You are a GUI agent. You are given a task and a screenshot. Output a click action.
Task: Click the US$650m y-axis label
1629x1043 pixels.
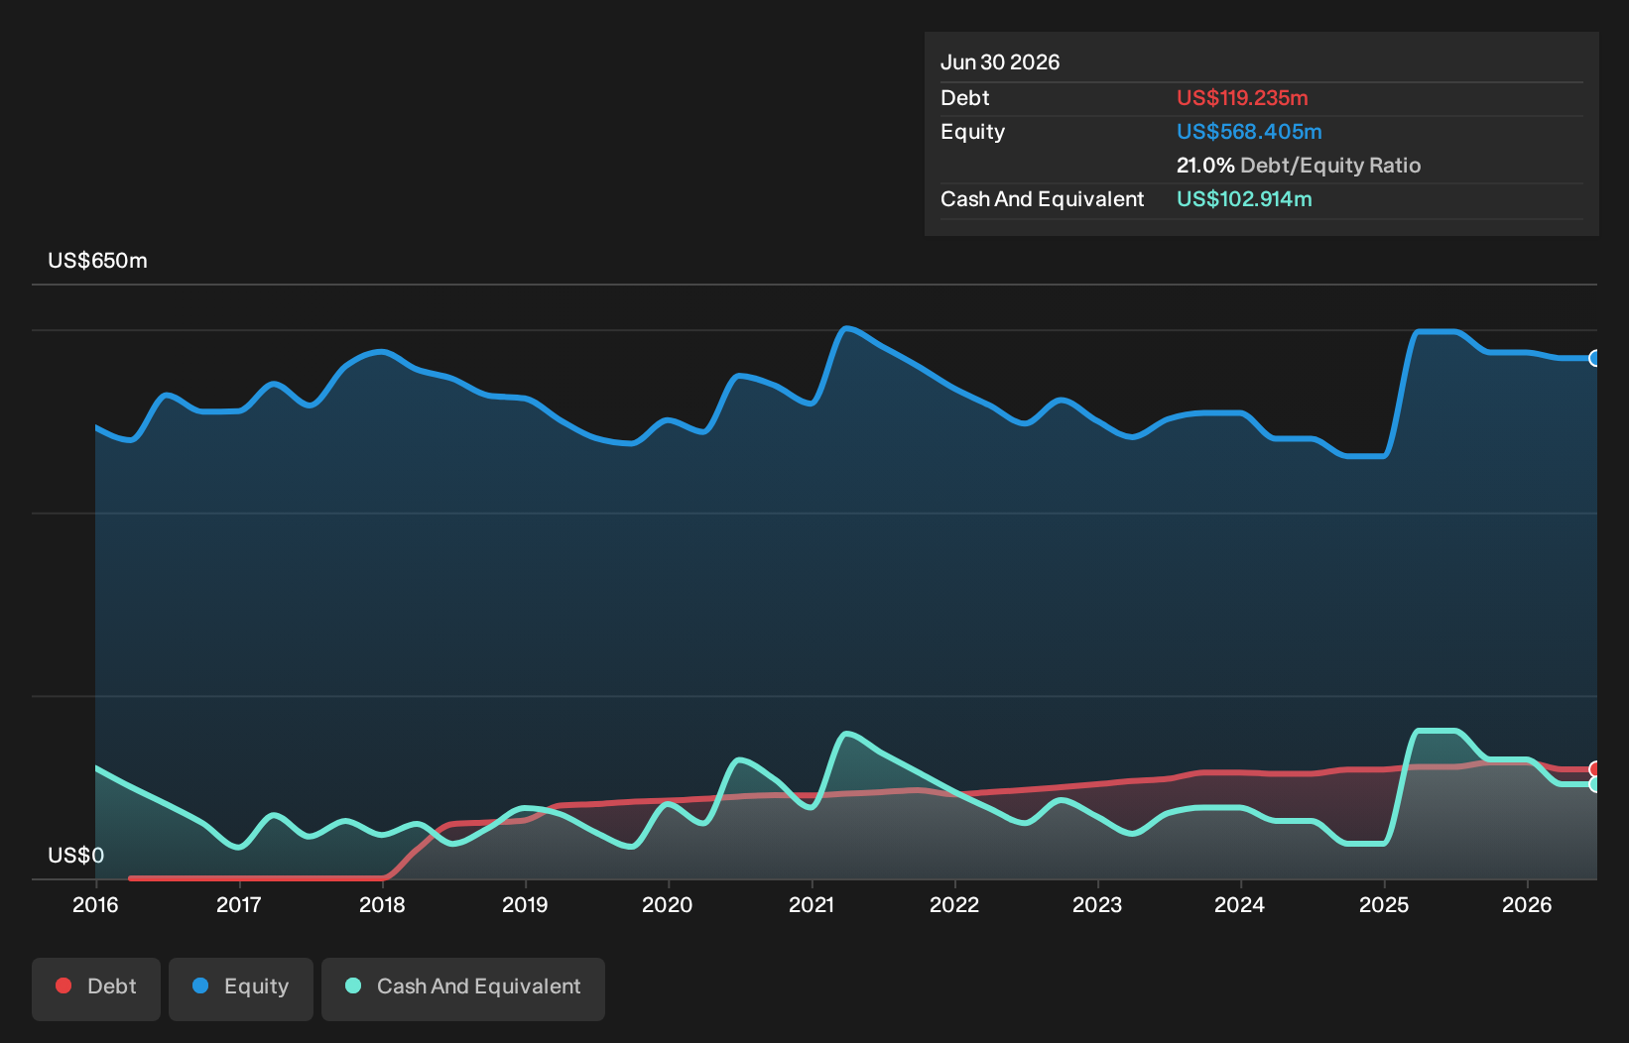[x=97, y=261]
